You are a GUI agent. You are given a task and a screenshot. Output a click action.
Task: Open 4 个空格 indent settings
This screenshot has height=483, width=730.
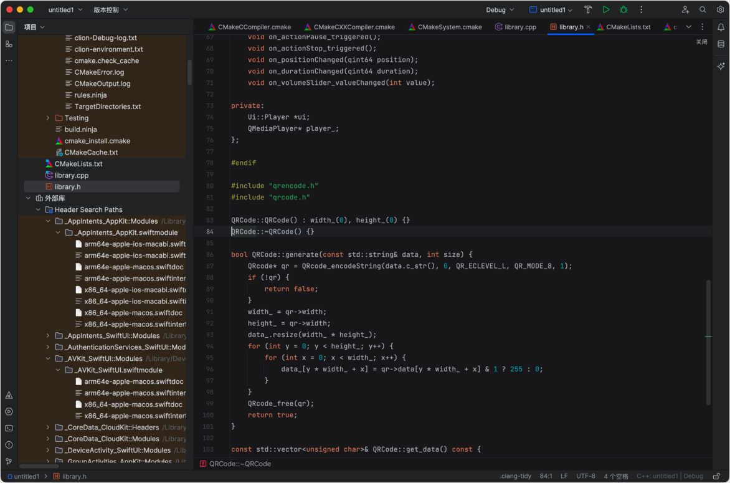[x=616, y=476]
